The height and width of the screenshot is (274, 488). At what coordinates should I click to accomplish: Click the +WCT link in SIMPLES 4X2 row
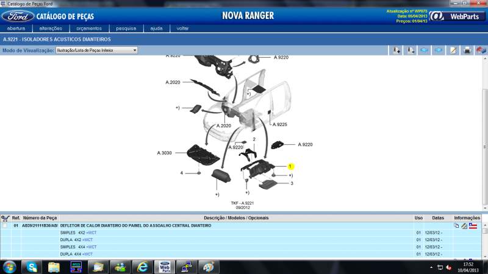tap(91, 233)
